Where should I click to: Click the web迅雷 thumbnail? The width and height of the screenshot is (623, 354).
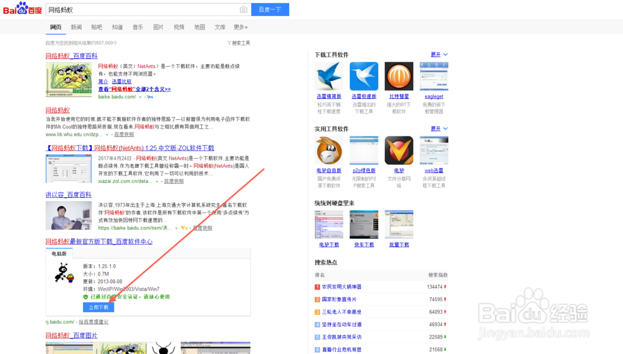(x=434, y=151)
